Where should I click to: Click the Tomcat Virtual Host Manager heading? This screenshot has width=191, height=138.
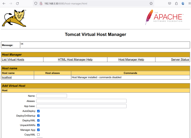[95, 34]
